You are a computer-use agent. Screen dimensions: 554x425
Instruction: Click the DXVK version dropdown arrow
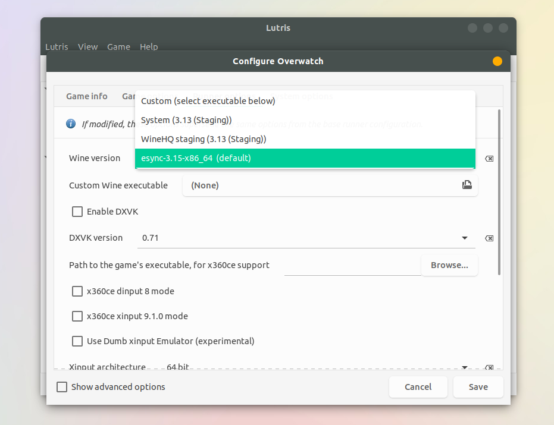point(465,238)
